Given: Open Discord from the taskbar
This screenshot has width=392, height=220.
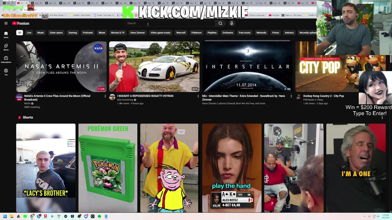Looking at the screenshot, I should click(x=86, y=216).
